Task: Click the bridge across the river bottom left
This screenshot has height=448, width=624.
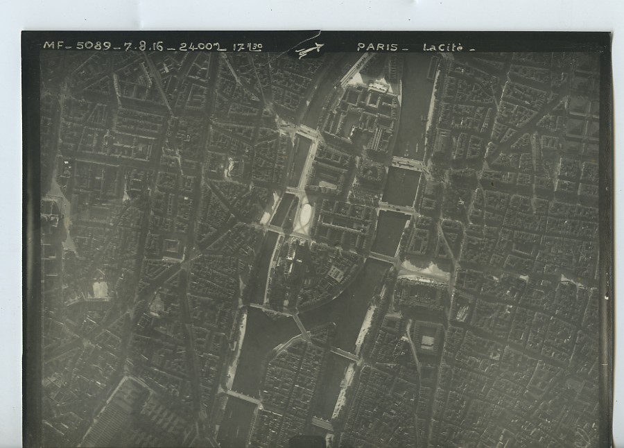Action: [243, 397]
